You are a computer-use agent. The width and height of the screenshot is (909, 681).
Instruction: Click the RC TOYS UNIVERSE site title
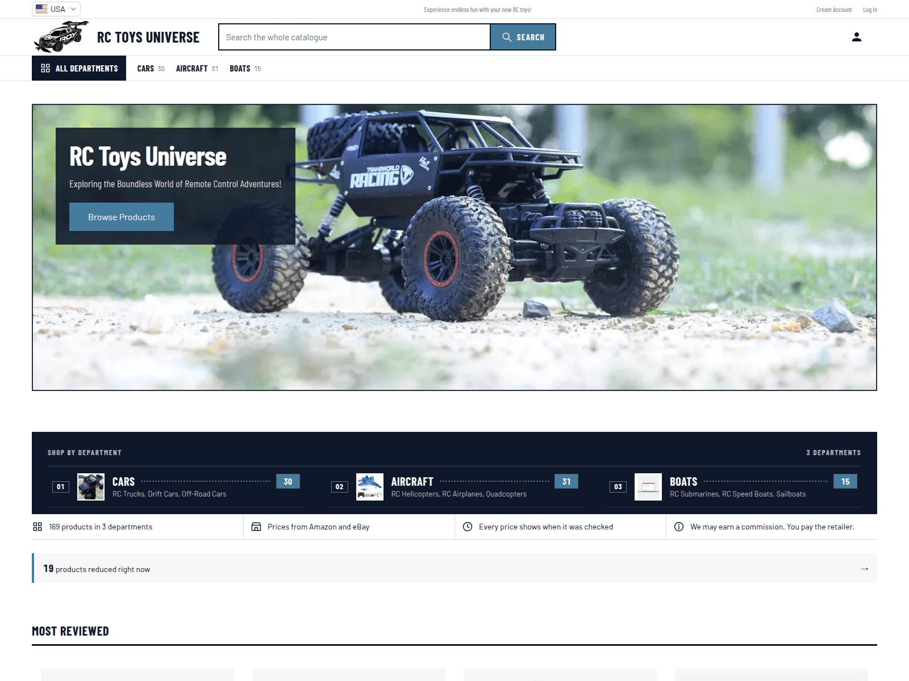click(x=148, y=37)
